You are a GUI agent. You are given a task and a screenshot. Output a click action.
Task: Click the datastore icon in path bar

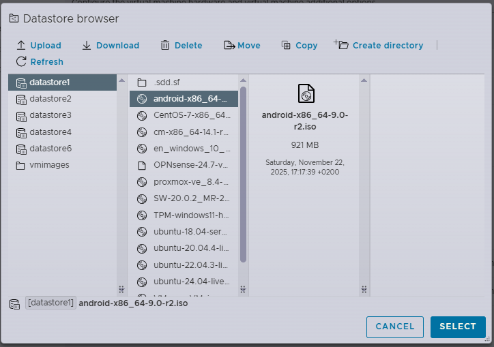14,304
